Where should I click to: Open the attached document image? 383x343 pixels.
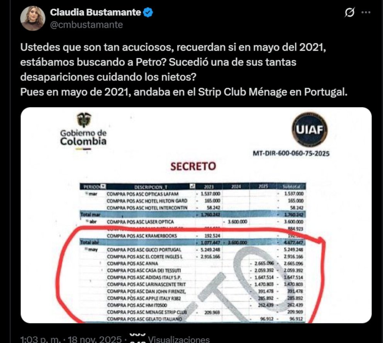(196, 215)
